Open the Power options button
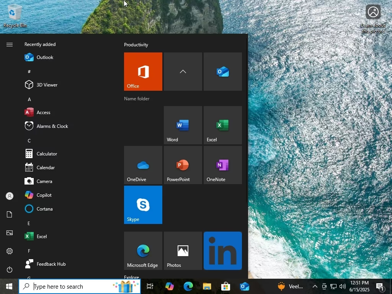Viewport: 392px width, 294px height. pyautogui.click(x=10, y=269)
